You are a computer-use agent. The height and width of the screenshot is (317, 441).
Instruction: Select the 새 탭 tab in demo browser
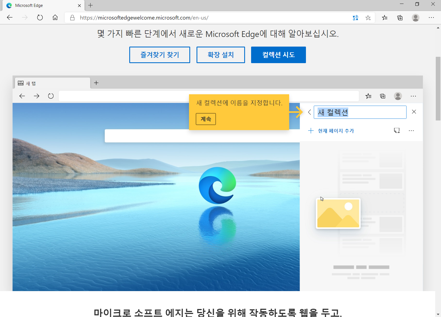tap(52, 83)
